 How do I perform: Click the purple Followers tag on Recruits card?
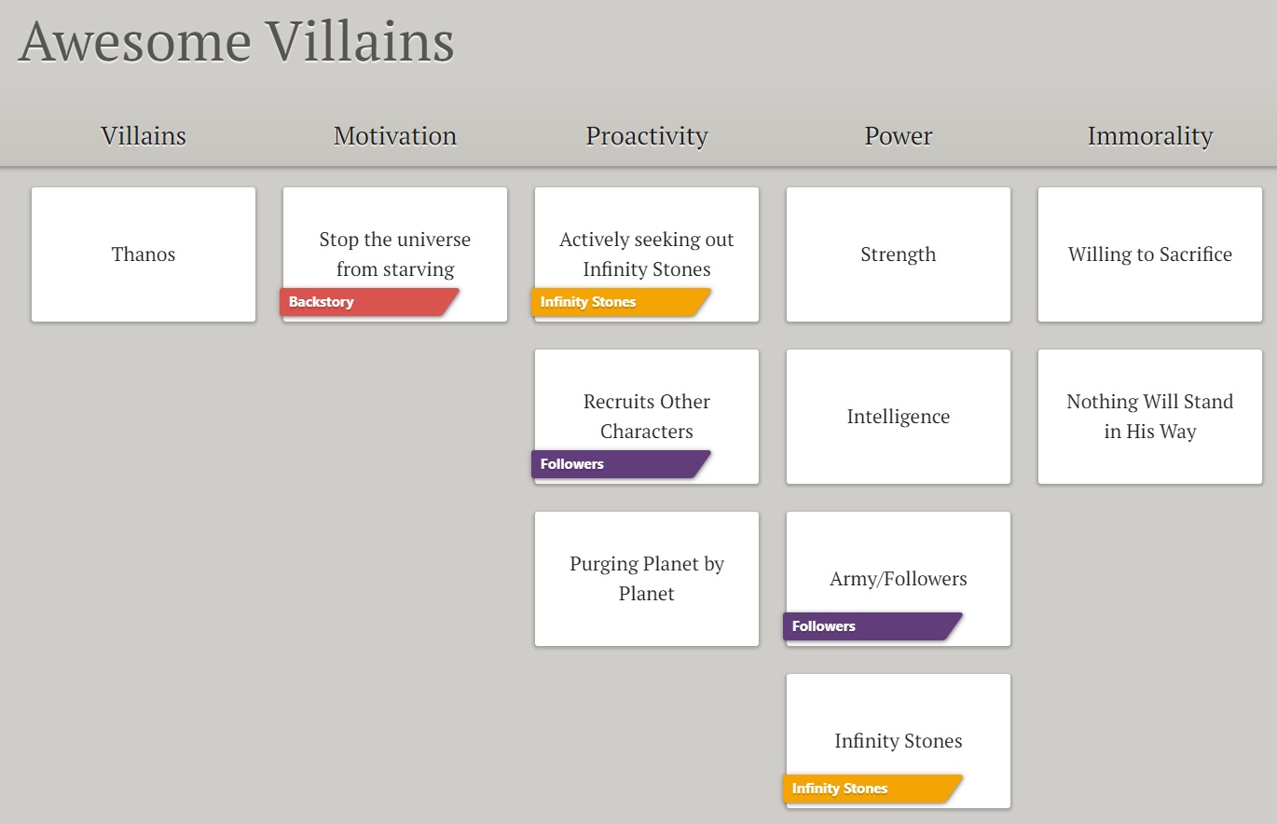621,464
